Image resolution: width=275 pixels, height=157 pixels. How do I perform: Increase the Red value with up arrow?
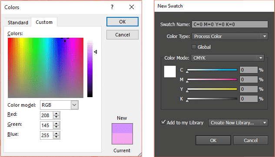56,114
